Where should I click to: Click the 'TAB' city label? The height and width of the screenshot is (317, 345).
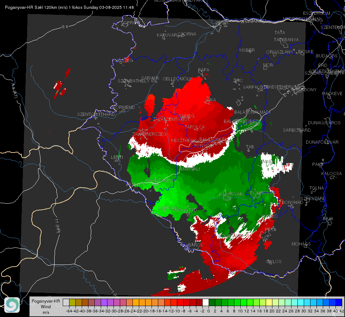pyautogui.click(x=250, y=147)
